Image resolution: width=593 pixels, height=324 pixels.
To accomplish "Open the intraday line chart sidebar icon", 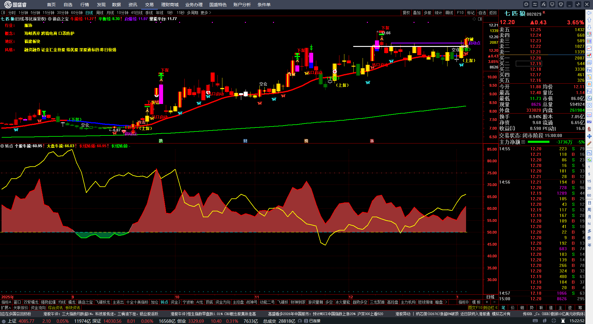I will click(589, 48).
